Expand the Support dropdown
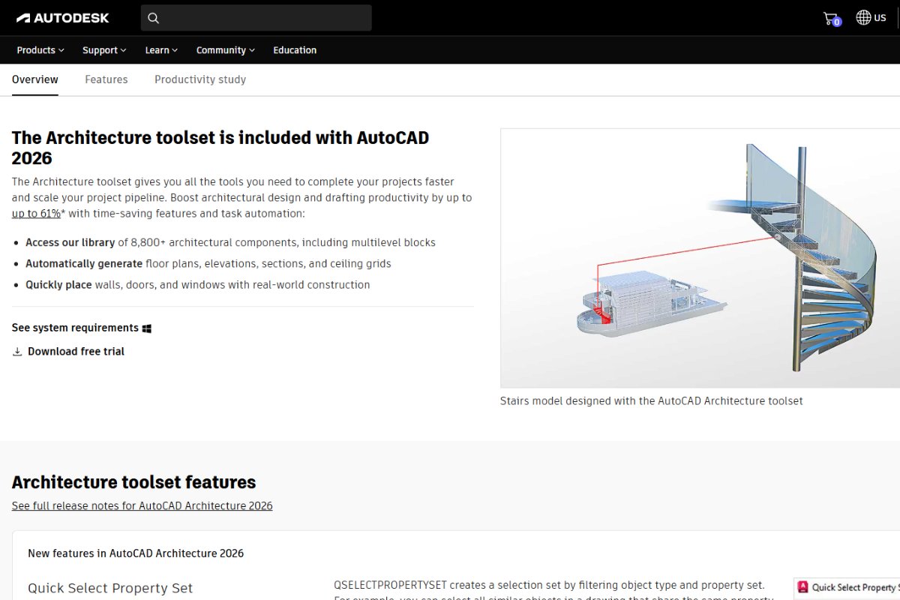This screenshot has width=900, height=600. pos(104,50)
